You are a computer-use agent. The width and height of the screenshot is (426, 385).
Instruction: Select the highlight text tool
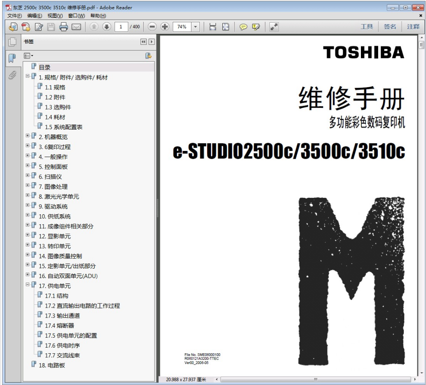(256, 27)
